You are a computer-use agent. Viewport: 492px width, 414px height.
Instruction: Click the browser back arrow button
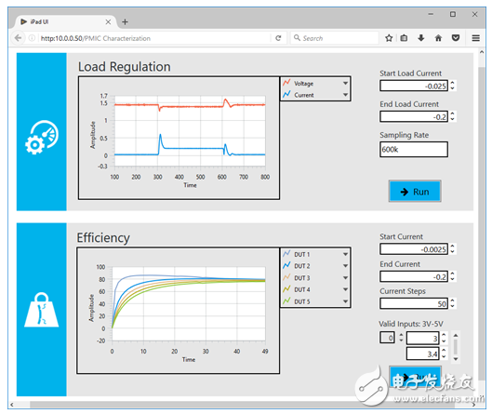18,38
